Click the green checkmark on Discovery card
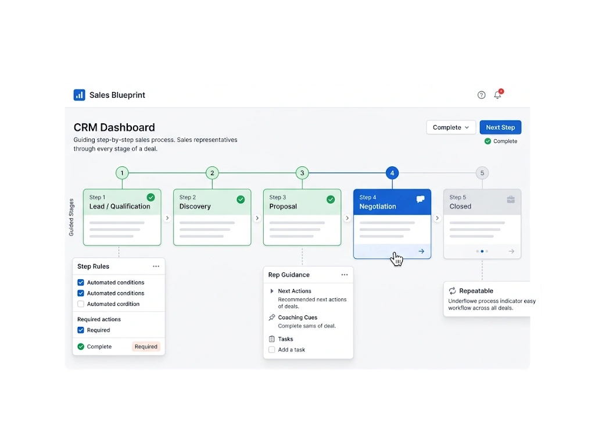 (x=241, y=200)
